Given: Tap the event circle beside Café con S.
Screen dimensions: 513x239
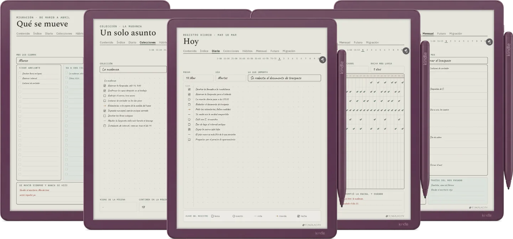Looking at the screenshot, I should [x=189, y=119].
